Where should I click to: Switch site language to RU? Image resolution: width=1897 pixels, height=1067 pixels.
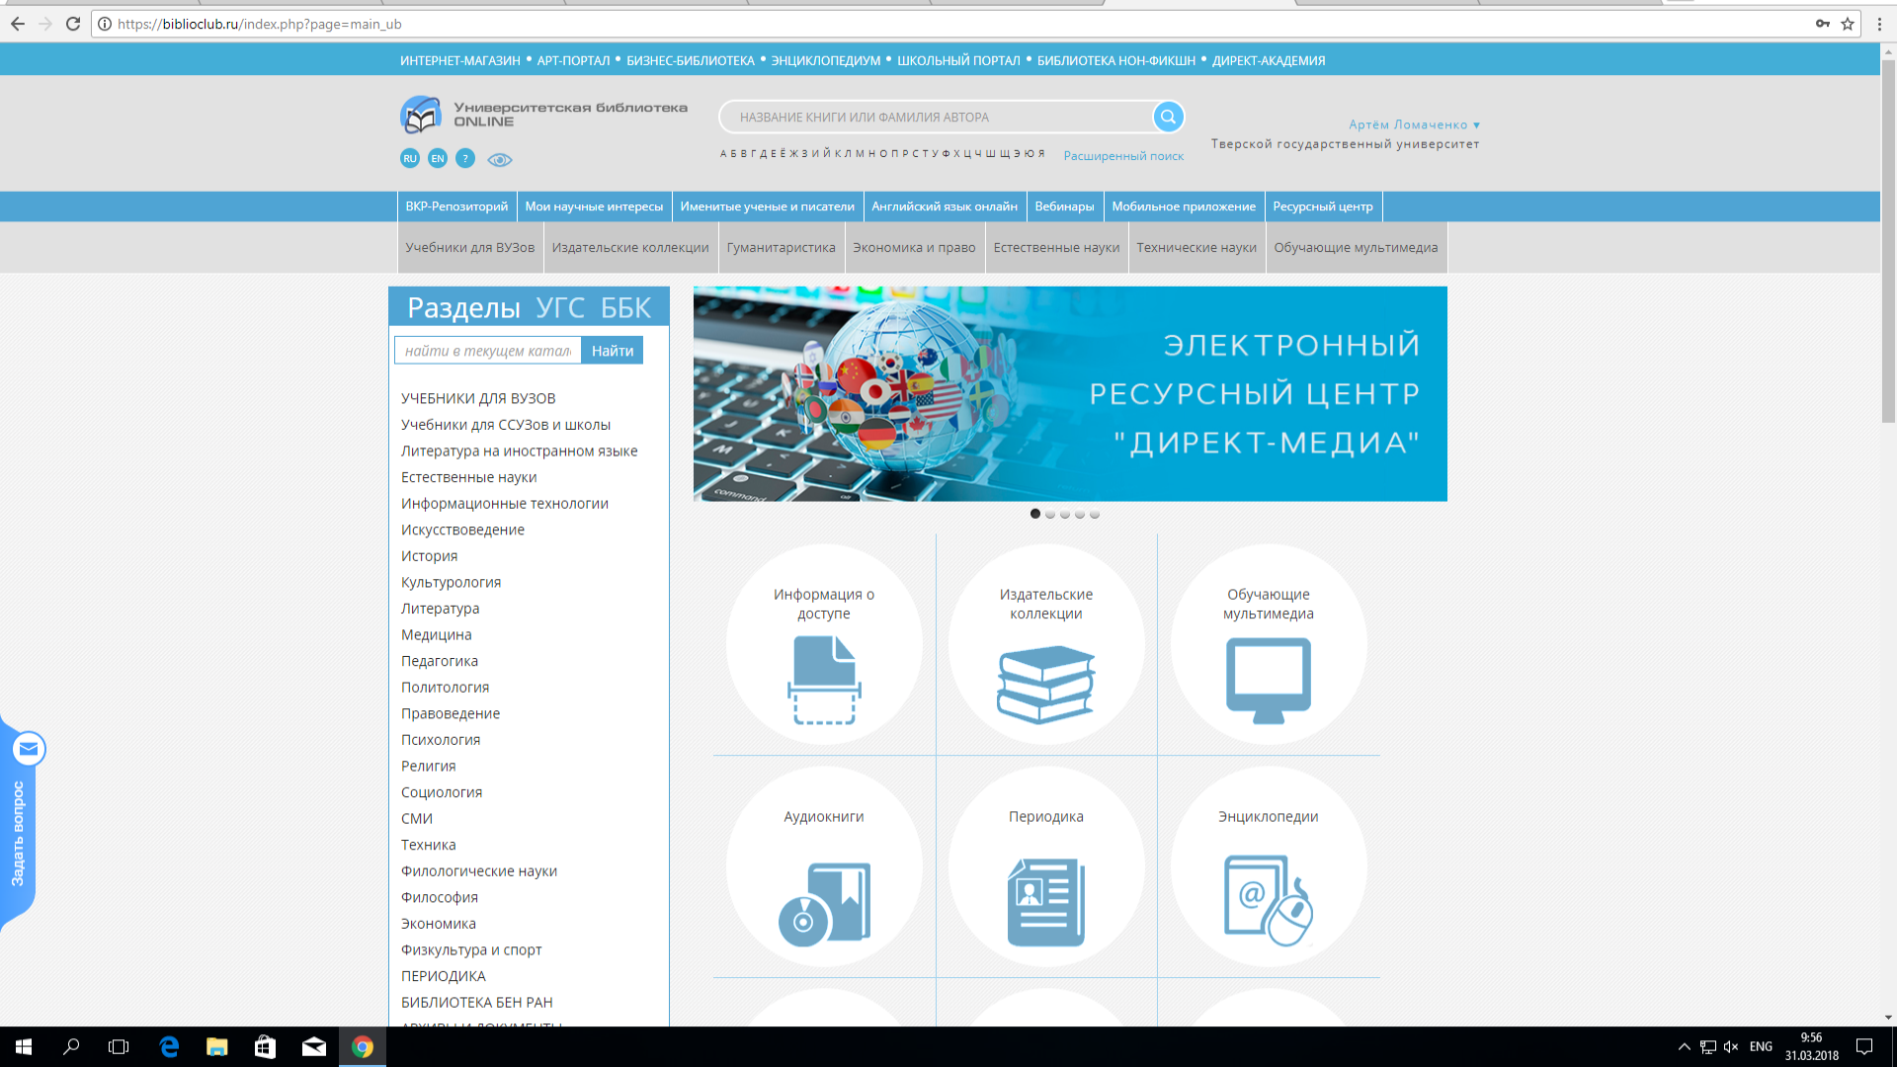tap(410, 158)
